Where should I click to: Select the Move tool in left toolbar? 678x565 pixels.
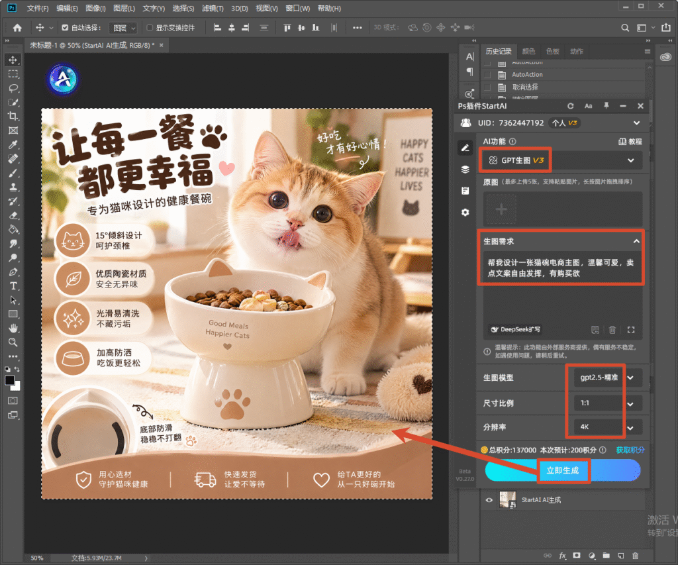13,60
